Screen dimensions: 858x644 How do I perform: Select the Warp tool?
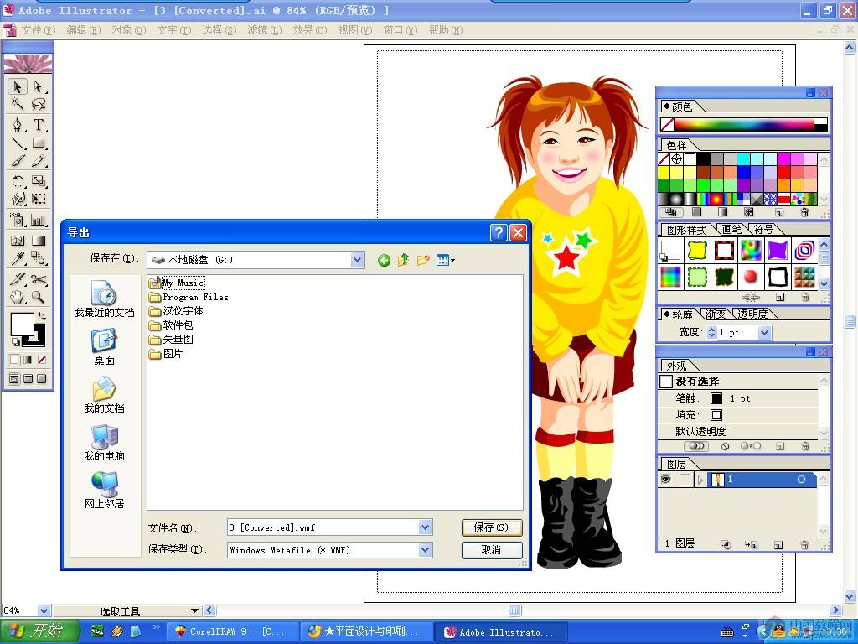tap(18, 199)
